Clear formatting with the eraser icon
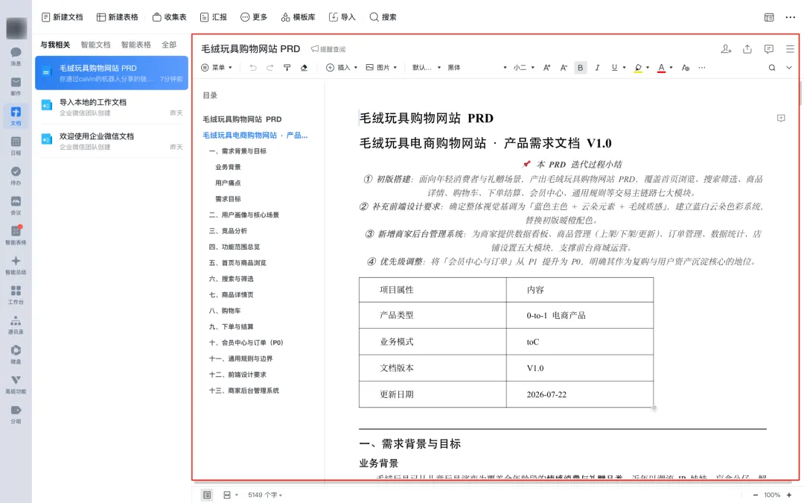804x503 pixels. (x=304, y=68)
